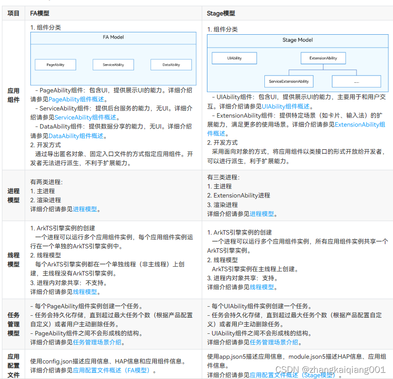Click the 应用组件 row label
393x379 pixels.
14,95
